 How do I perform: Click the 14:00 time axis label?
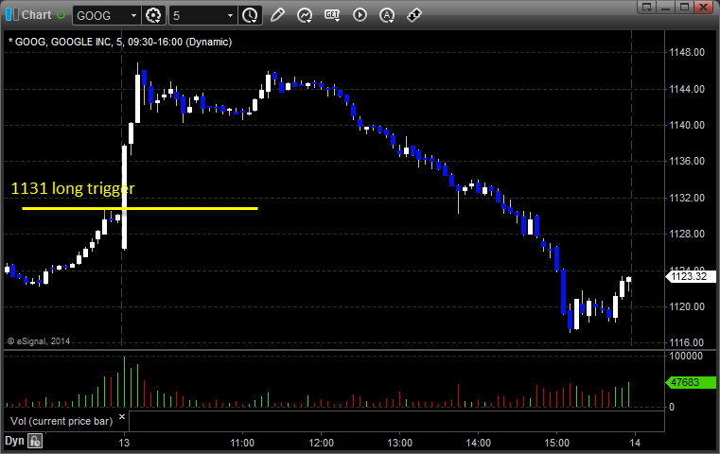pyautogui.click(x=478, y=443)
